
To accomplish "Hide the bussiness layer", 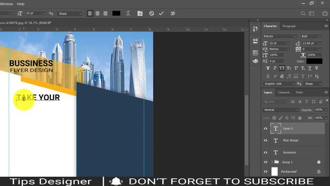I will pyautogui.click(x=266, y=152).
